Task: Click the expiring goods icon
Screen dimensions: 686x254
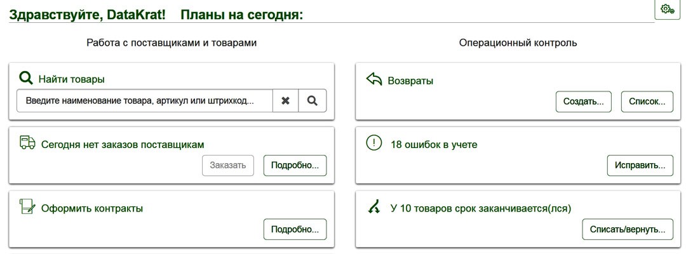Action: pos(373,207)
